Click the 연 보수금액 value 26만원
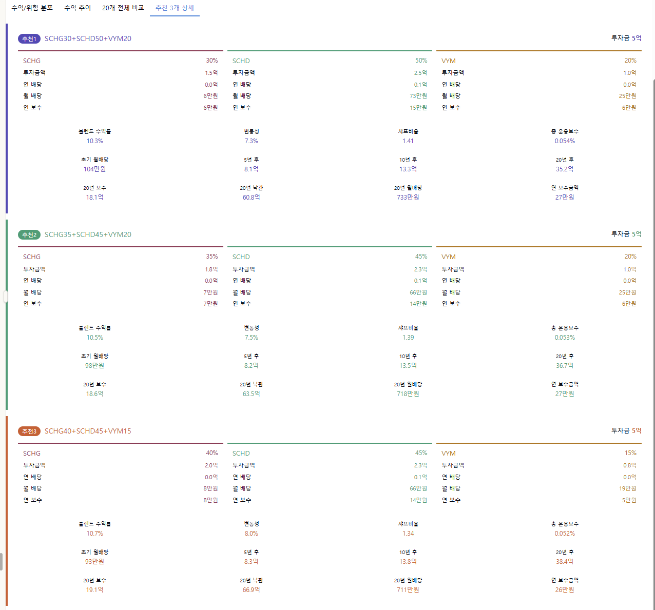655x610 pixels. (x=565, y=590)
